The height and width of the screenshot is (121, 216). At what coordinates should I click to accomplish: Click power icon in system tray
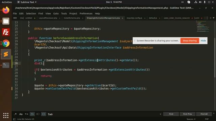[209, 2]
